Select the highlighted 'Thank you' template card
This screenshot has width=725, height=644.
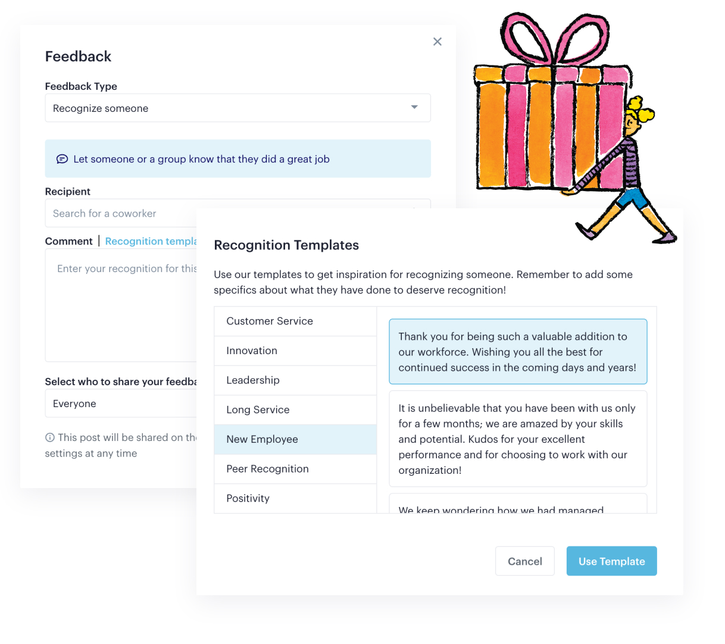(517, 352)
